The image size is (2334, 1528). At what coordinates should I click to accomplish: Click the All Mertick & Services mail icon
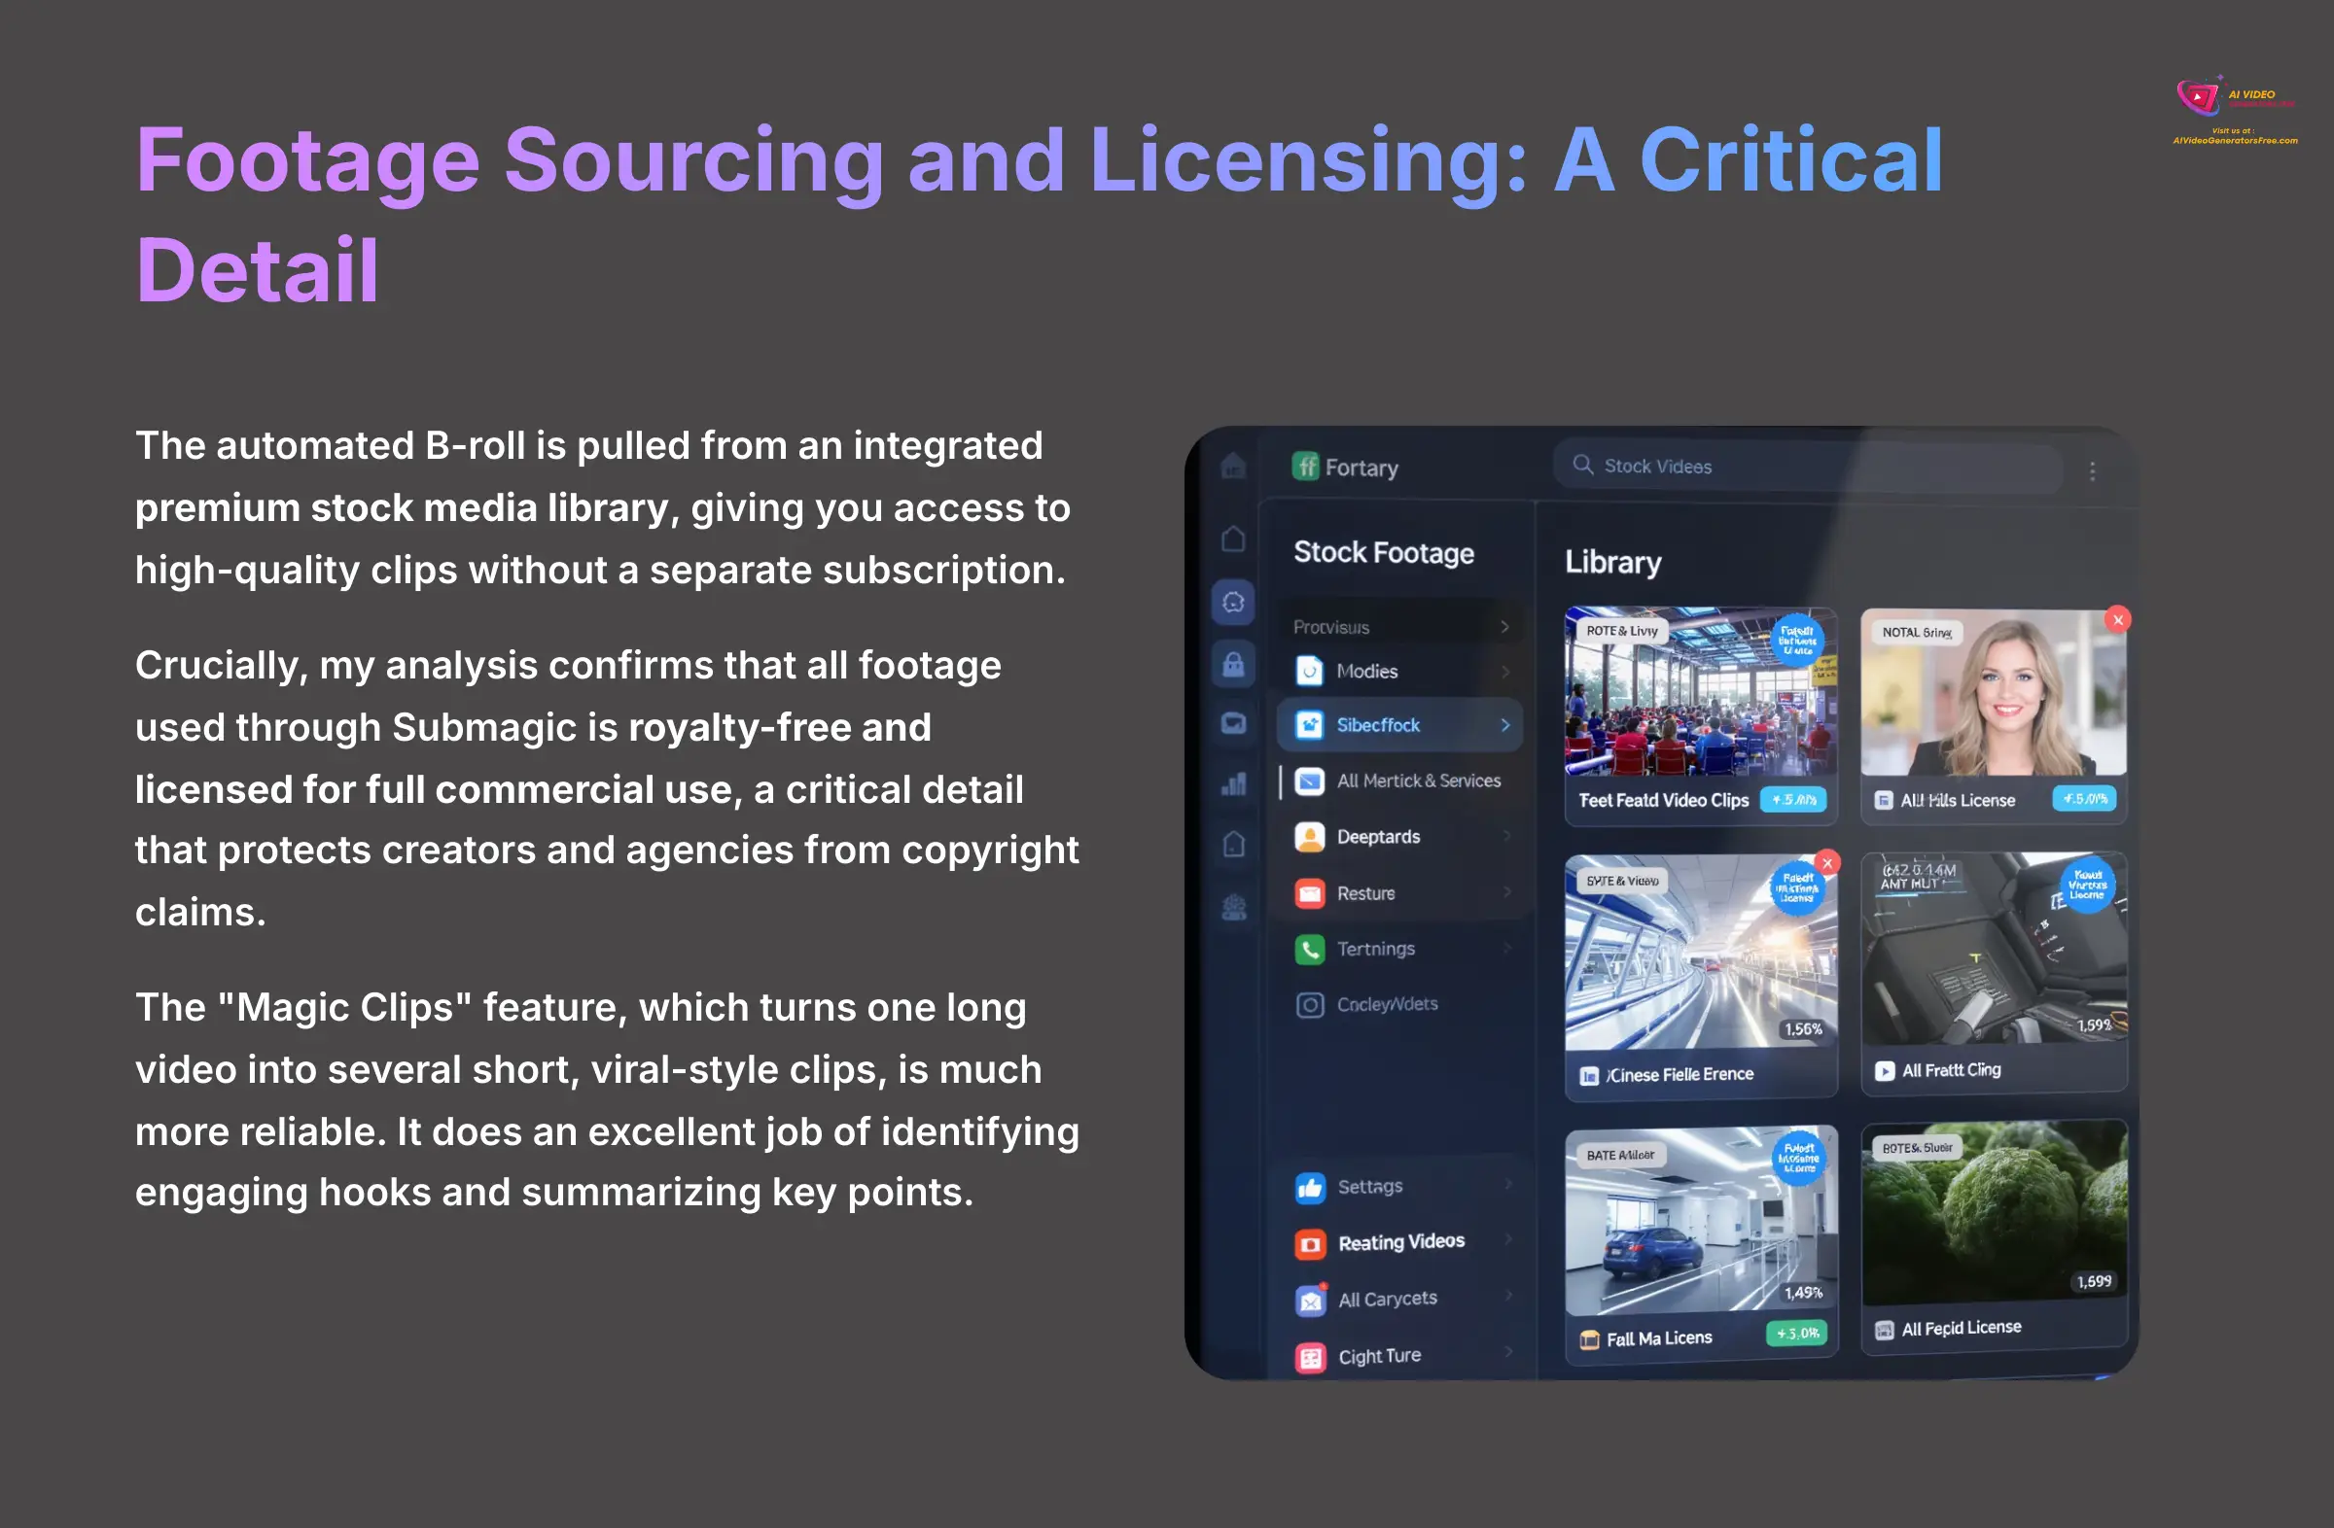click(1309, 781)
